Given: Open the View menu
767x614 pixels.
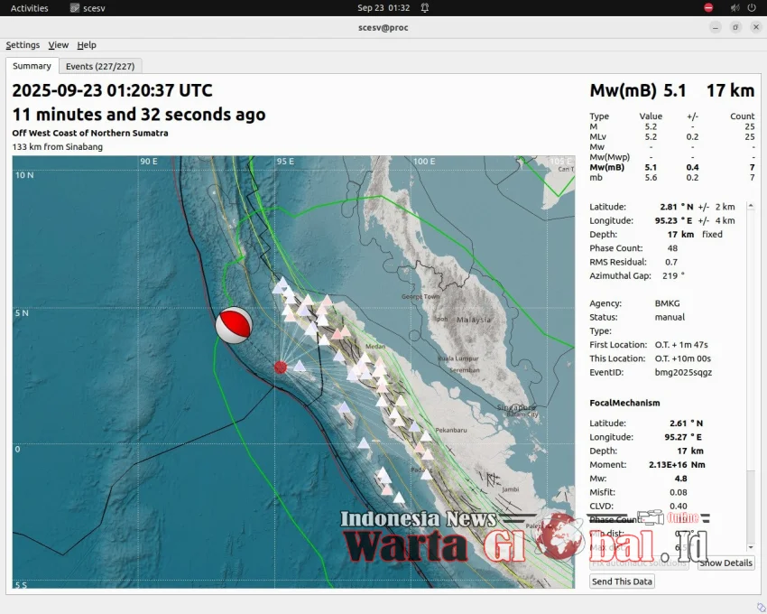Looking at the screenshot, I should tap(59, 45).
